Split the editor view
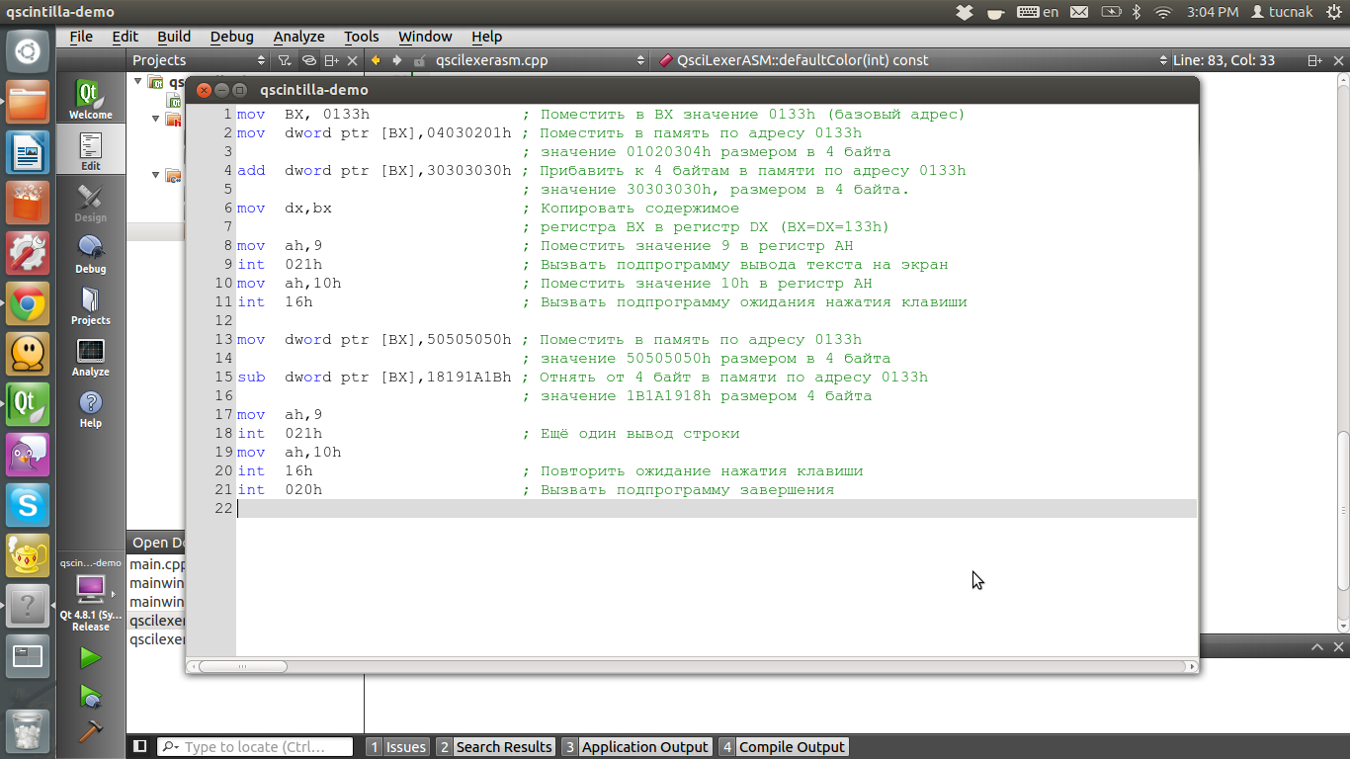1350x759 pixels. tap(1315, 60)
